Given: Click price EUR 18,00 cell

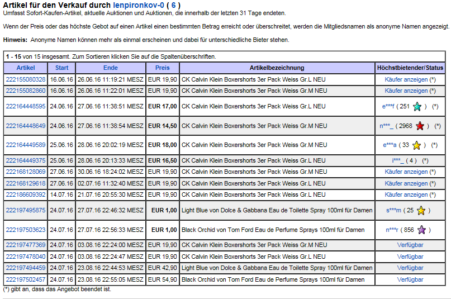Looking at the screenshot, I should click(163, 145).
